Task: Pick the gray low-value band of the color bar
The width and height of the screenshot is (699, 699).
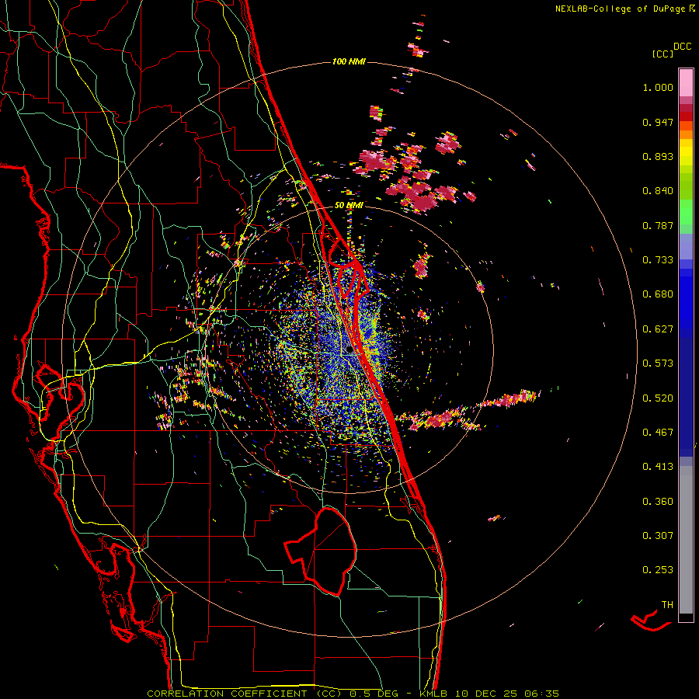Action: pos(686,540)
